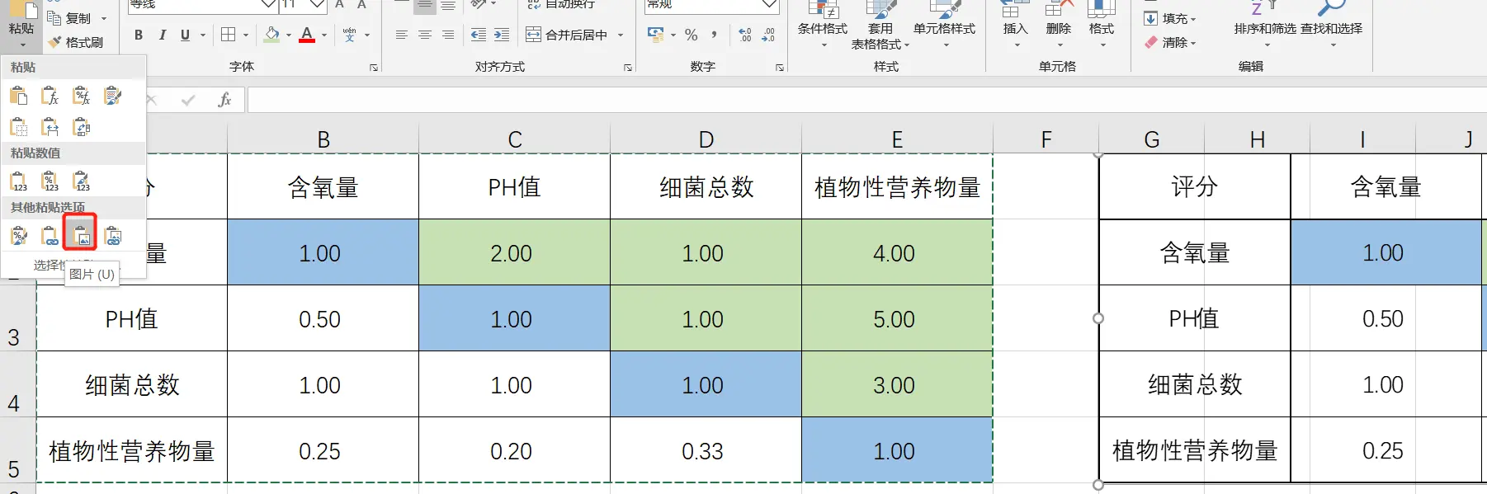Image resolution: width=1487 pixels, height=494 pixels.
Task: Open 排序和筛选 sort and filter
Action: (1265, 25)
